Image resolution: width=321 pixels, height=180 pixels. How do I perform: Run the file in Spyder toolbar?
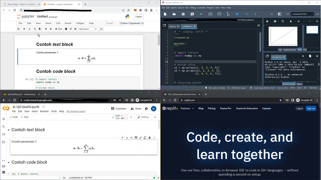pyautogui.click(x=201, y=14)
